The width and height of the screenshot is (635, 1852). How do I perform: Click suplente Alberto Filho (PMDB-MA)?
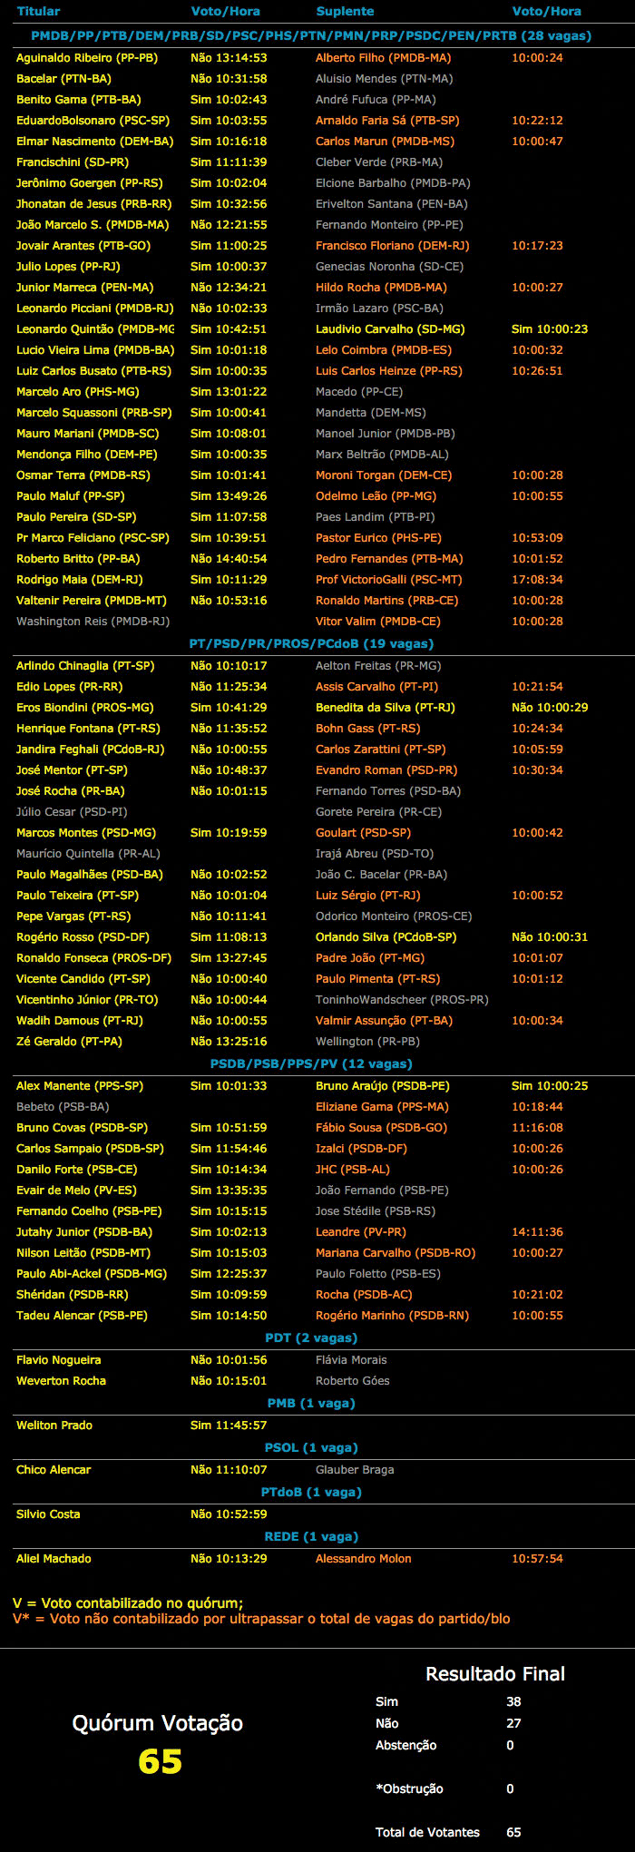pyautogui.click(x=383, y=58)
